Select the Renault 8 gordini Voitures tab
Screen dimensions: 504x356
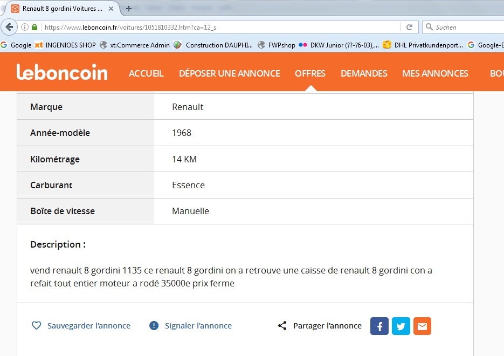click(x=61, y=9)
